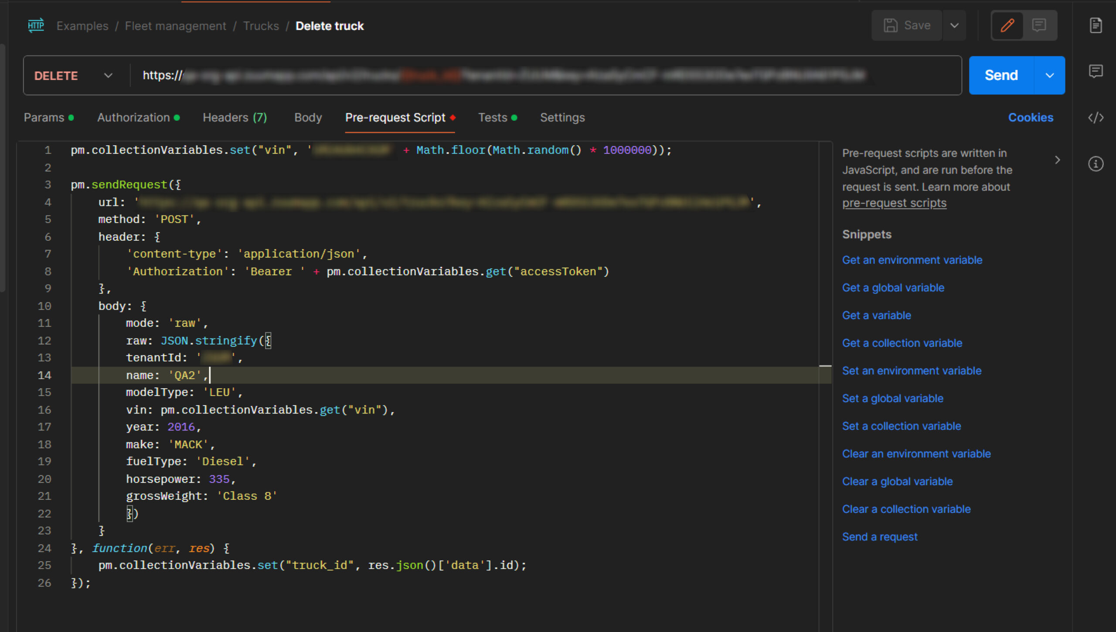Collapse the snippets panel with chevron
The height and width of the screenshot is (632, 1116).
[1057, 160]
